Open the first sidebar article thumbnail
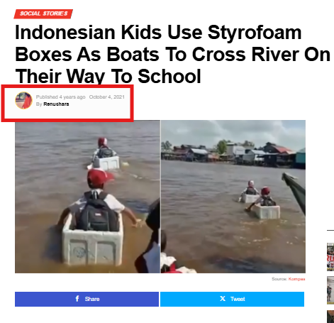 coord(330,257)
